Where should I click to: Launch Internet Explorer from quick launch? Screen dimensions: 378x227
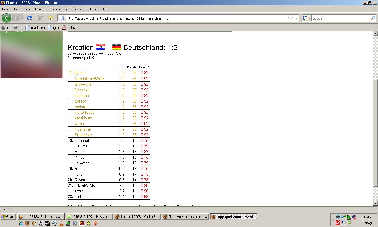coord(21,223)
